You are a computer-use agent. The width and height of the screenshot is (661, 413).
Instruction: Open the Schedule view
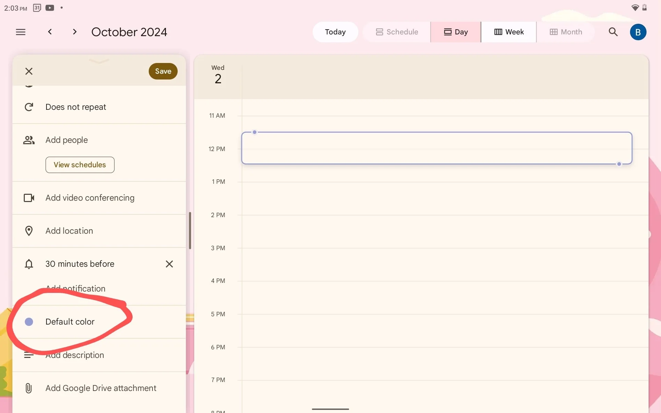click(x=397, y=32)
